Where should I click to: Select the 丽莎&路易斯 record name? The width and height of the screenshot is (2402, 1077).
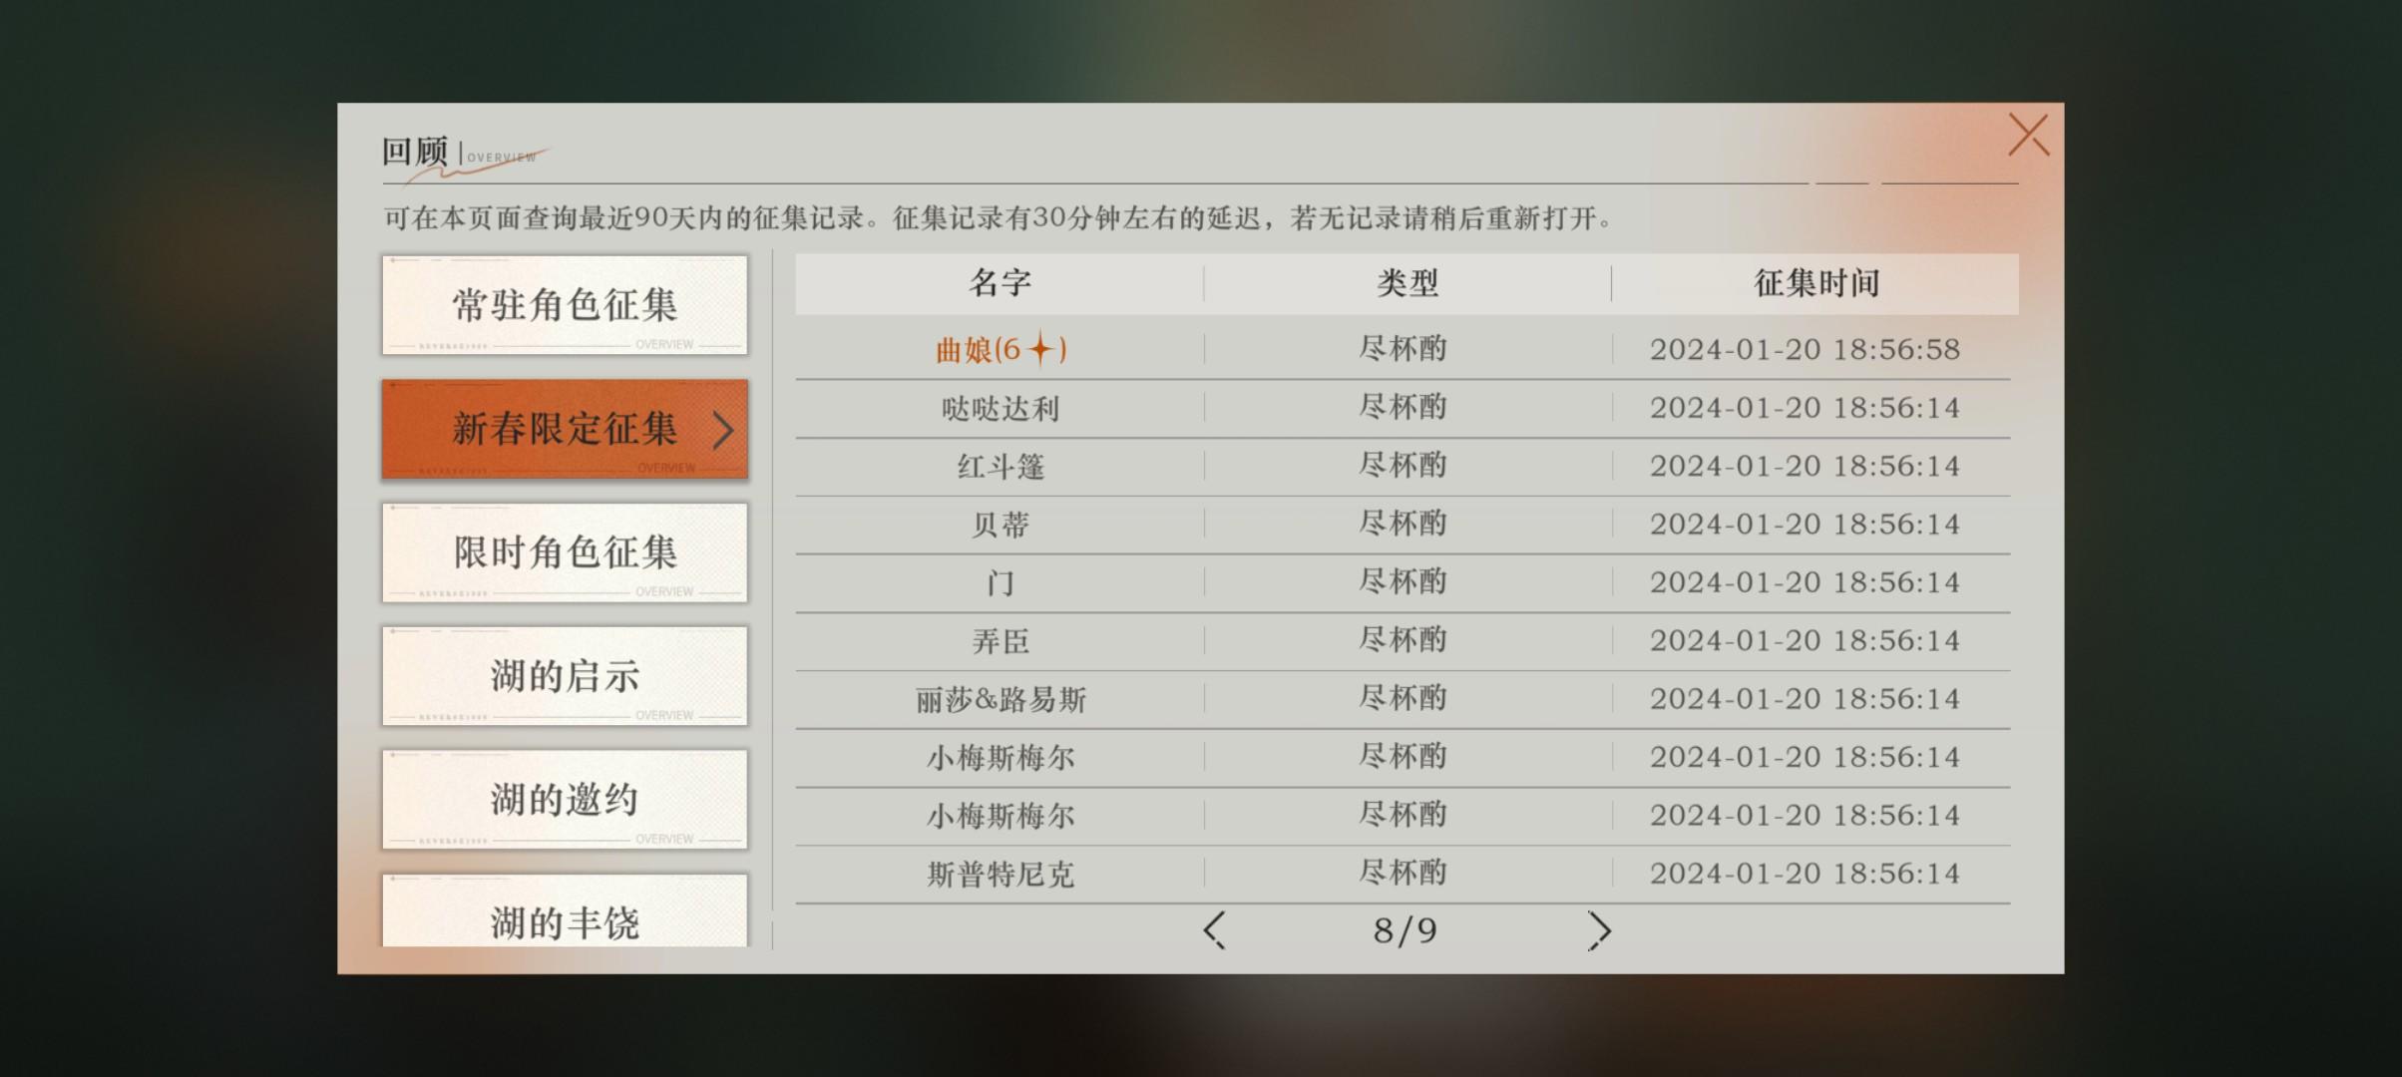(1001, 699)
